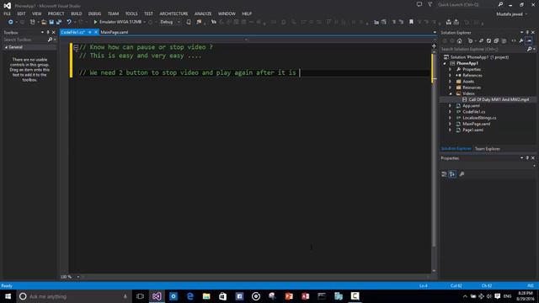Click the Property Pages wrench icon
Viewport: 539px width, 303px height.
pos(462,174)
